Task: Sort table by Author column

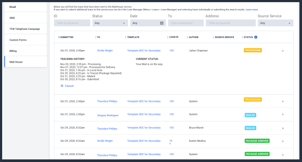Action: click(193, 37)
